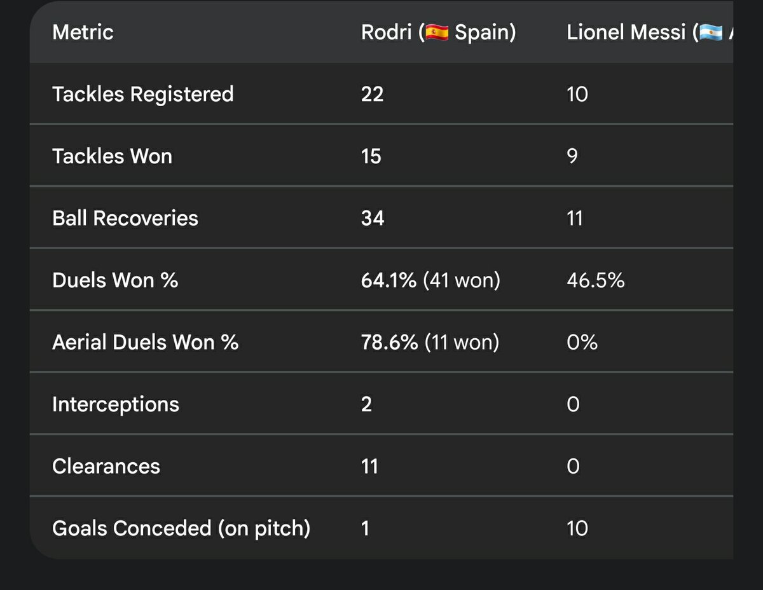
Task: Select the Rodri (Spain) column header
Action: pos(438,32)
